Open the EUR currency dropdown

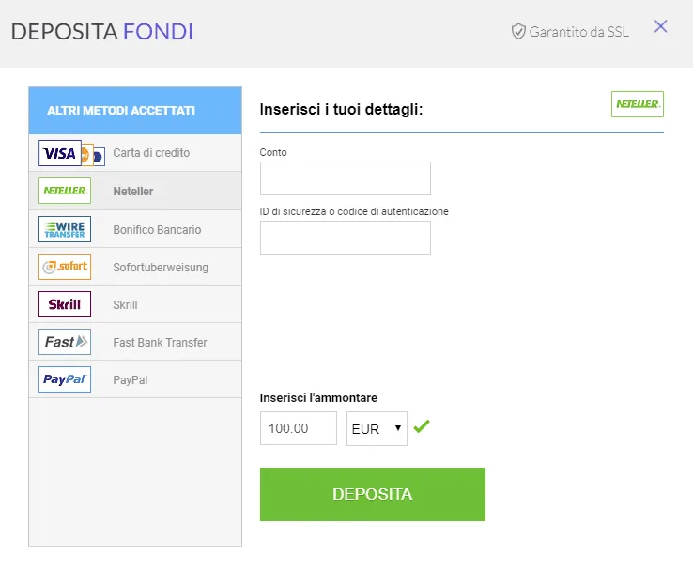click(377, 428)
